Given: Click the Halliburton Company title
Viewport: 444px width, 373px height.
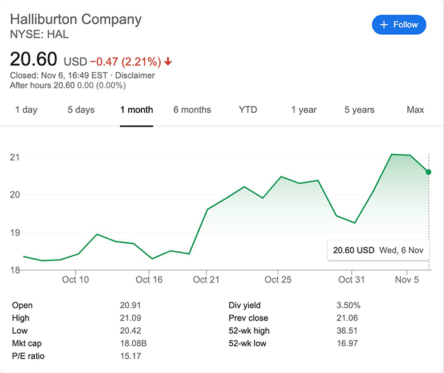Looking at the screenshot, I should (x=75, y=18).
